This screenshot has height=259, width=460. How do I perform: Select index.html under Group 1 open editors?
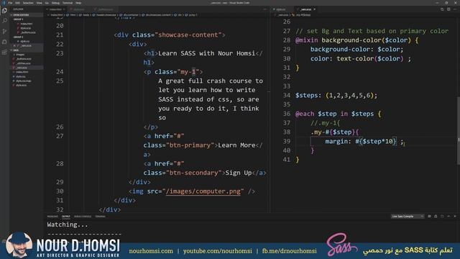click(x=27, y=24)
